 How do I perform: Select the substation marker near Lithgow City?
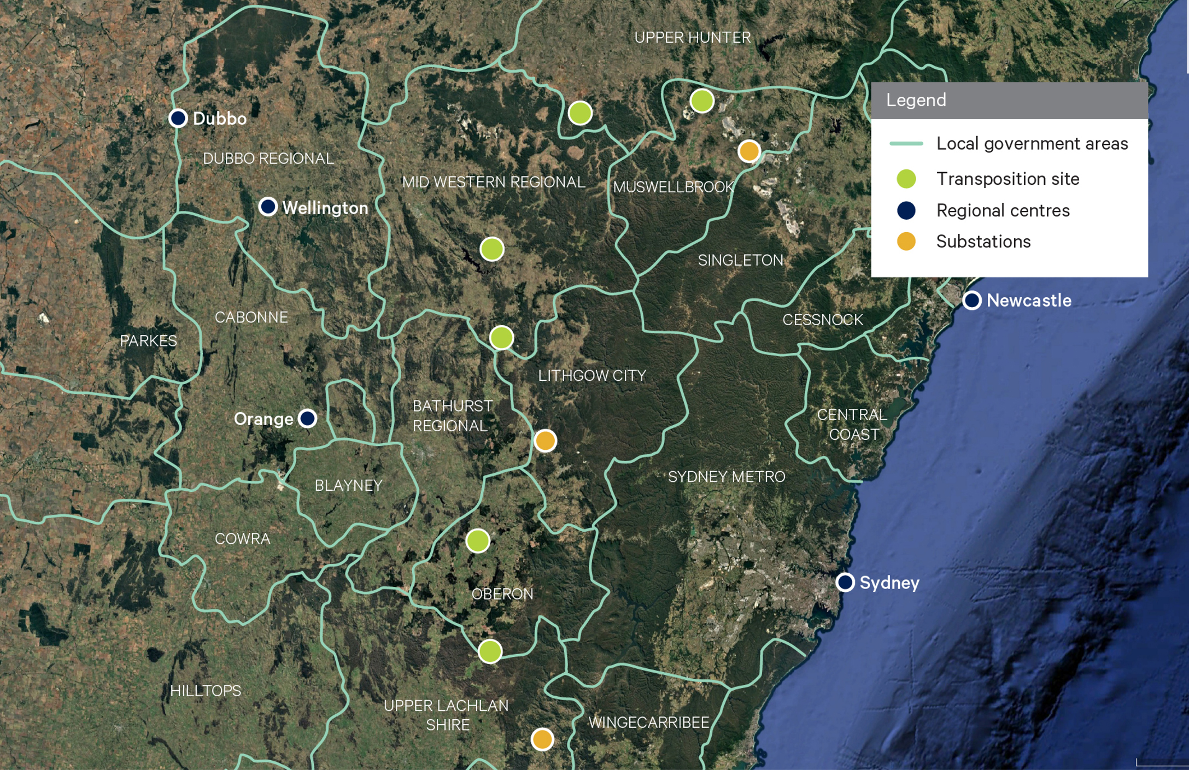[x=545, y=440]
